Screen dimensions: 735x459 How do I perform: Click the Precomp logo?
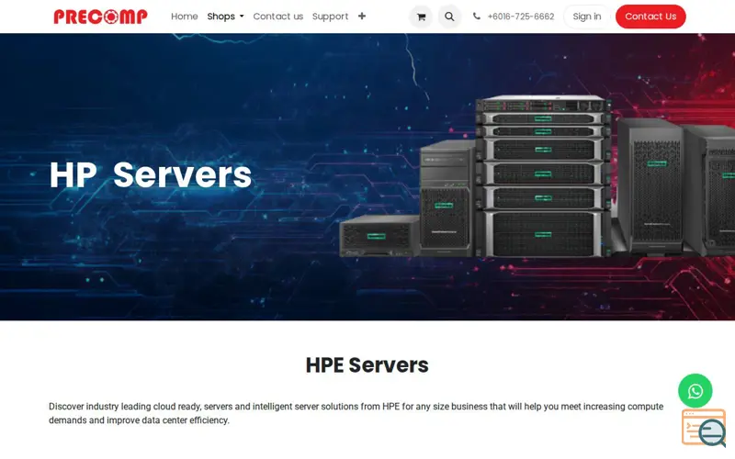(x=100, y=17)
